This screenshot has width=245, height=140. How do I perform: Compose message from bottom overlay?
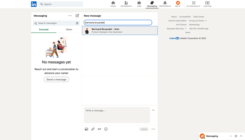point(236,136)
